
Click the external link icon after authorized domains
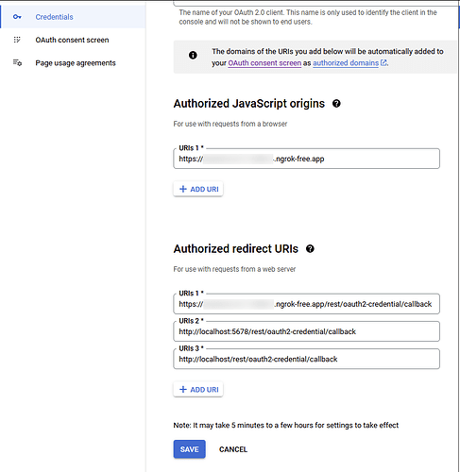(383, 62)
